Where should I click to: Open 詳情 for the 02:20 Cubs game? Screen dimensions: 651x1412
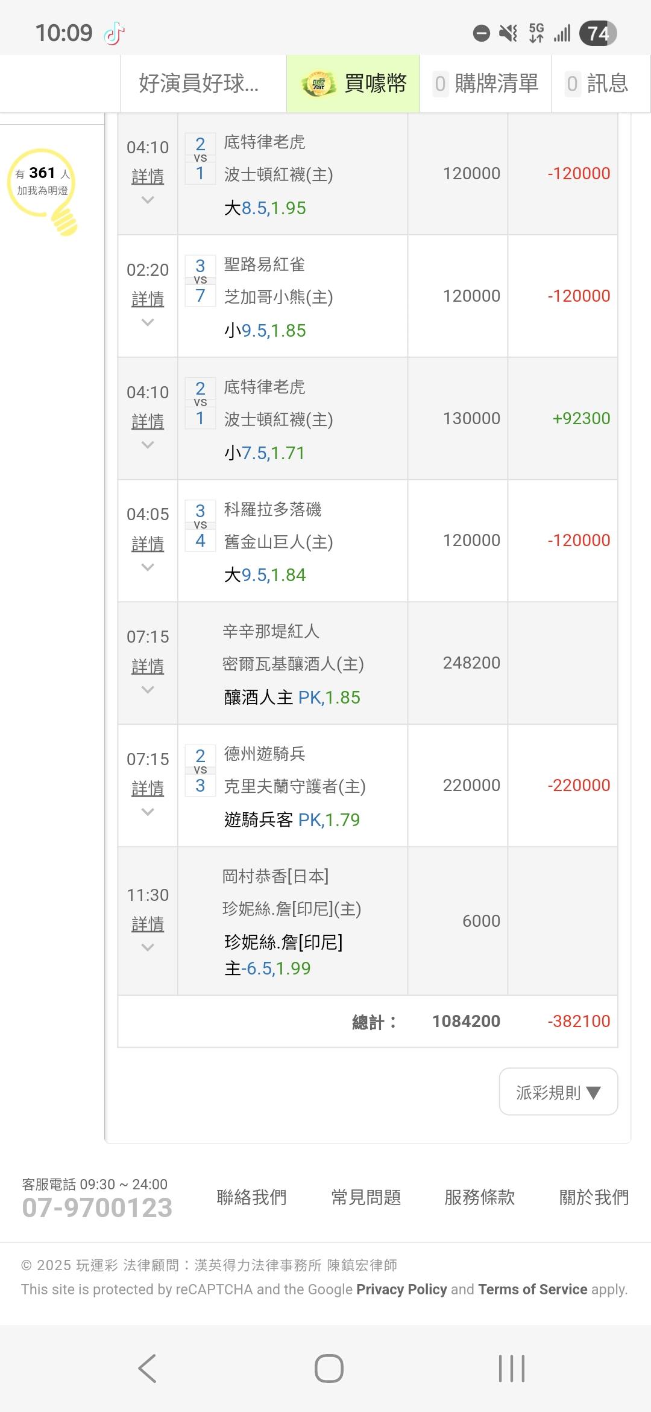(x=148, y=299)
